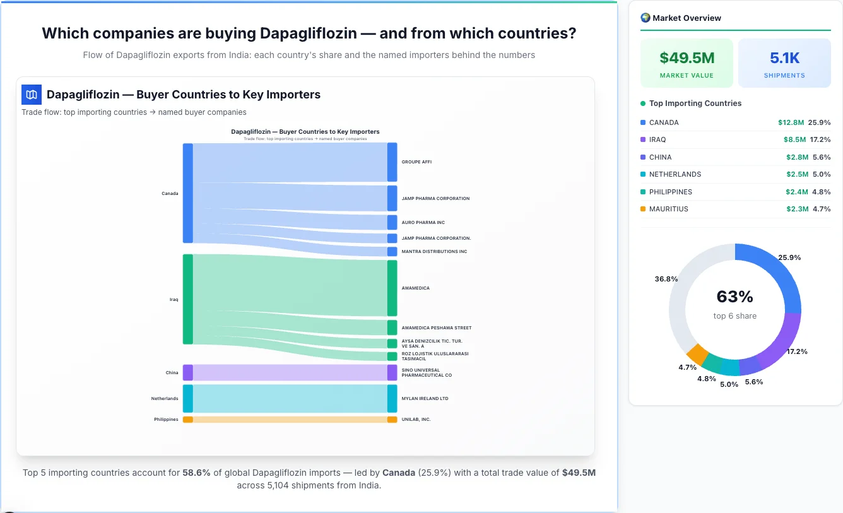This screenshot has height=513, width=843.
Task: Click the $8.5M value in the IRAQ row
Action: [x=795, y=139]
